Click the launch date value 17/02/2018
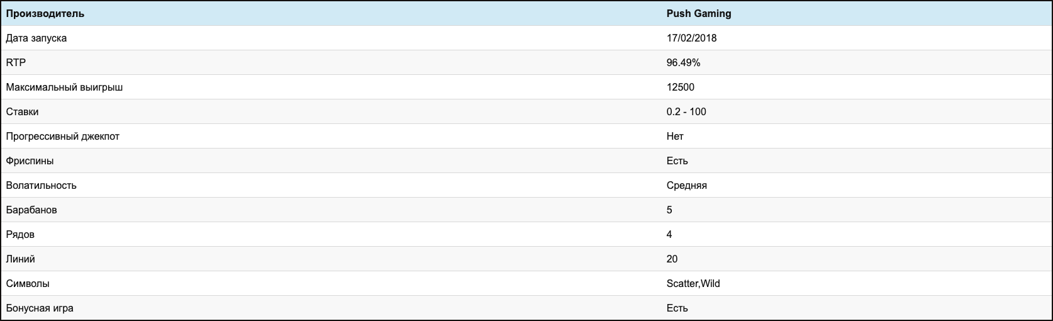This screenshot has width=1053, height=321. point(691,38)
